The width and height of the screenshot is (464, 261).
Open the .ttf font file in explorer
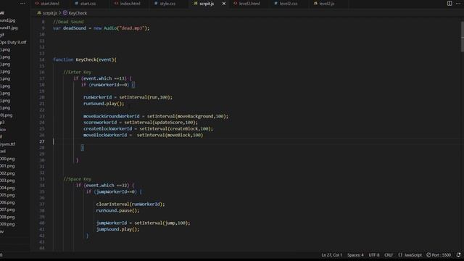pyautogui.click(x=8, y=144)
